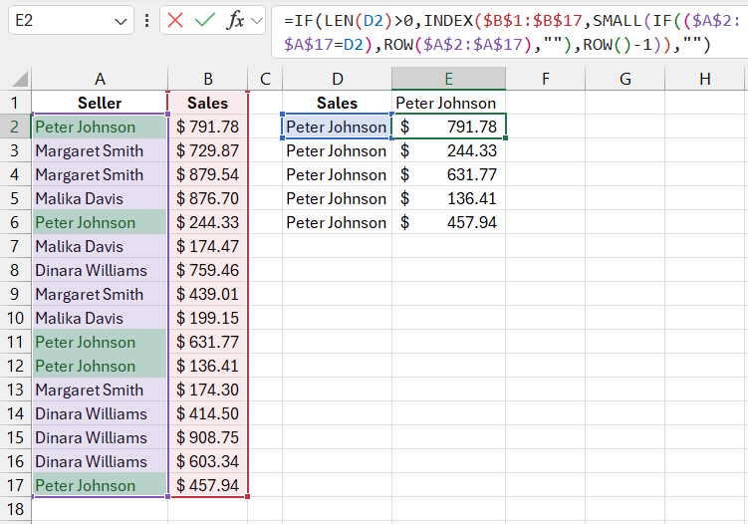The height and width of the screenshot is (524, 748).
Task: Click Malika Davis in row 7
Action: pyautogui.click(x=100, y=246)
